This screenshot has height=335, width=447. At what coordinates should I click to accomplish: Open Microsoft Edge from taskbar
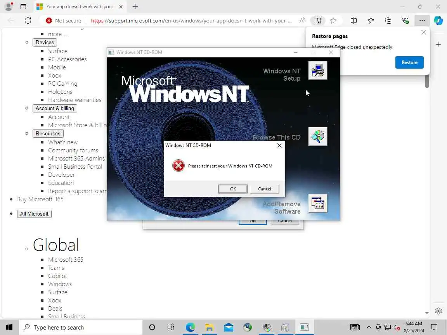click(x=190, y=327)
